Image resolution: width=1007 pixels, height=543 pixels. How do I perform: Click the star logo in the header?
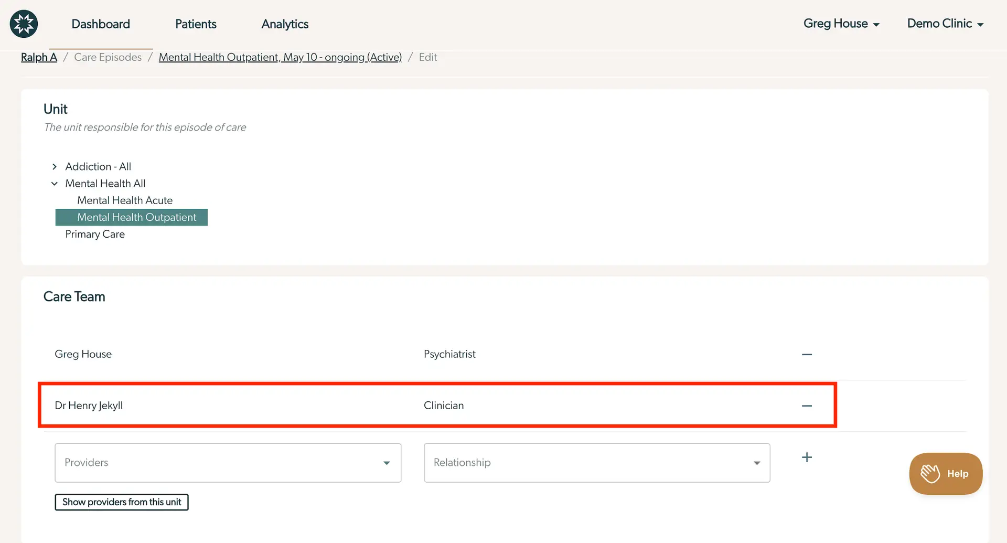click(24, 24)
